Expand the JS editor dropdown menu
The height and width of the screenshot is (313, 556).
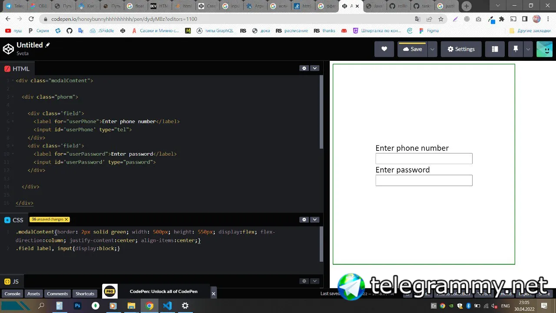(314, 281)
